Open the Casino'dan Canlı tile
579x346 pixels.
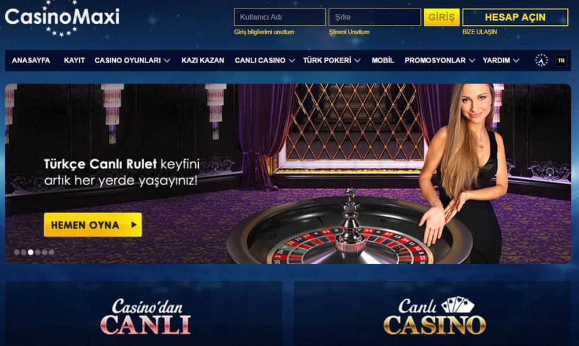[144, 314]
